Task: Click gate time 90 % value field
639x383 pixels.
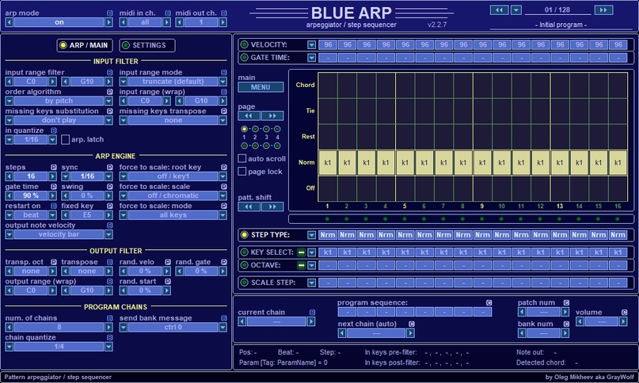Action: pos(31,195)
